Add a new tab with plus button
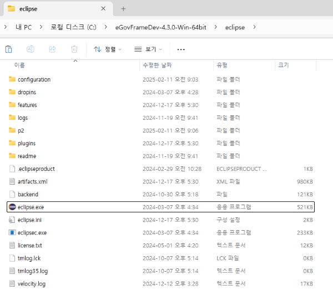 click(123, 9)
